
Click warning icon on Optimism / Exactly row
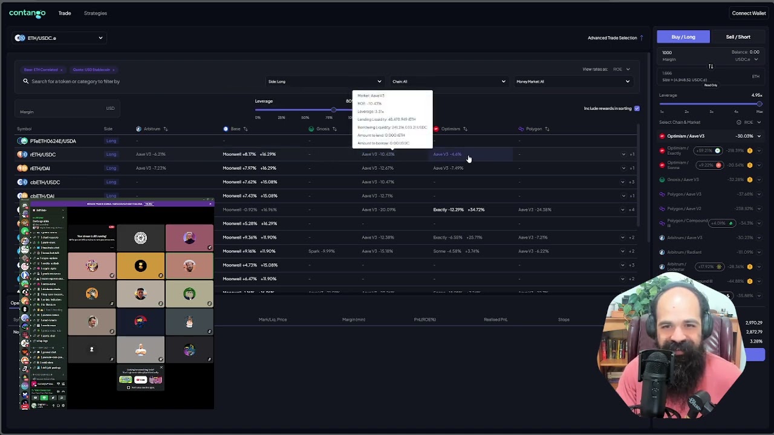(750, 150)
